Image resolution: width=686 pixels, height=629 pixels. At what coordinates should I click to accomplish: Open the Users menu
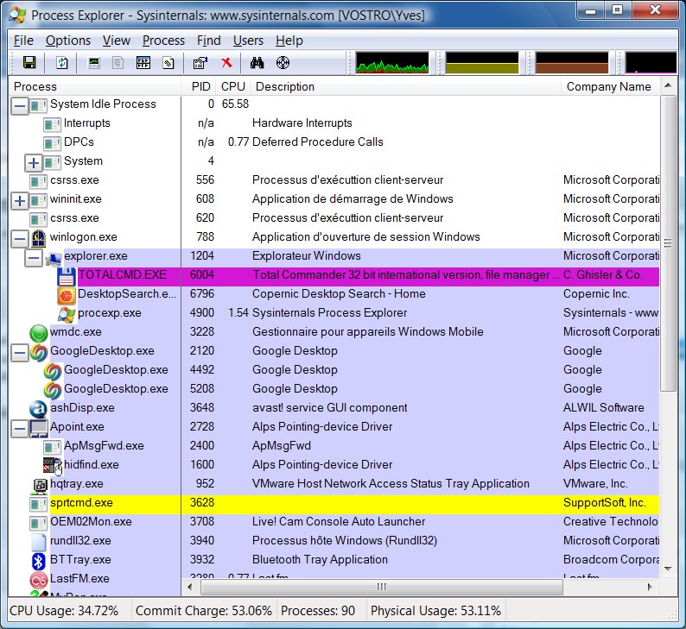(248, 41)
